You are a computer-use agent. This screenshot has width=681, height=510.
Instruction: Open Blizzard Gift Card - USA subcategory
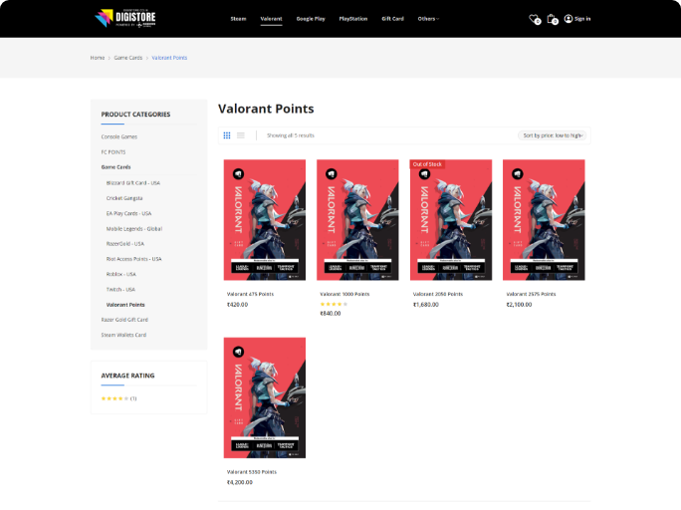tap(132, 183)
